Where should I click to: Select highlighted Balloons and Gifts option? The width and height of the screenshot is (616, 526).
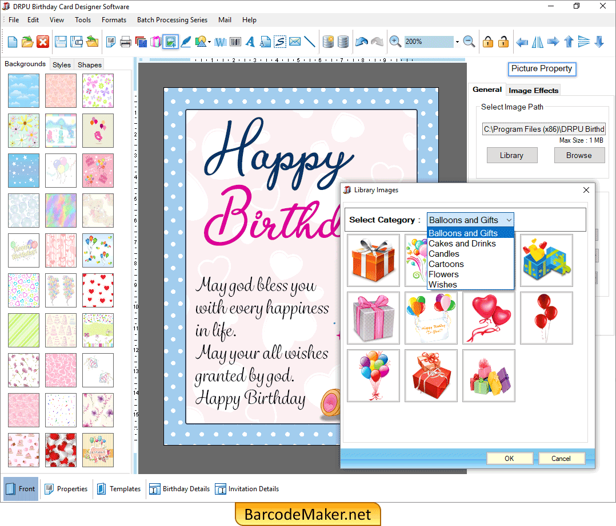point(470,233)
